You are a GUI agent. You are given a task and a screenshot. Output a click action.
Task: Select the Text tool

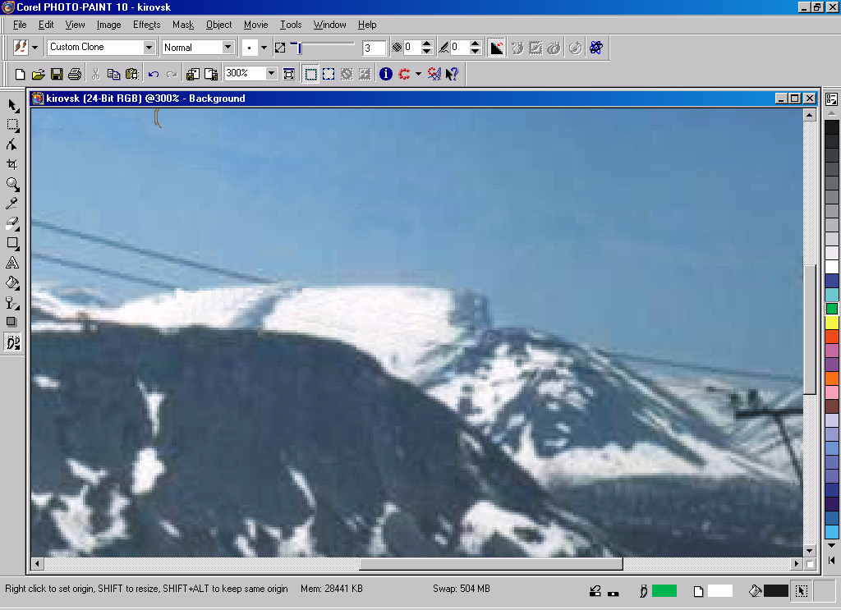point(13,263)
